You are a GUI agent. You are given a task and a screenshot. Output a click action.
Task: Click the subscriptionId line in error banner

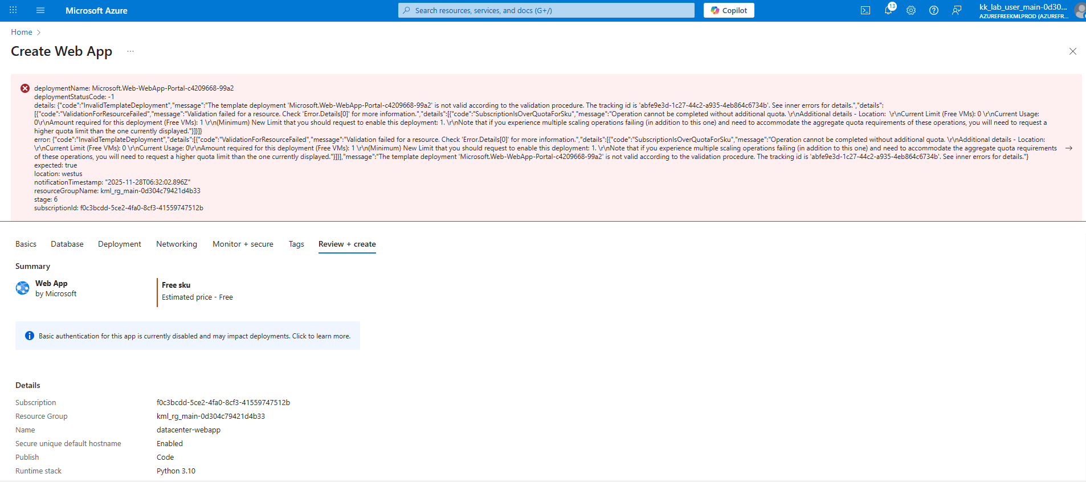click(119, 208)
